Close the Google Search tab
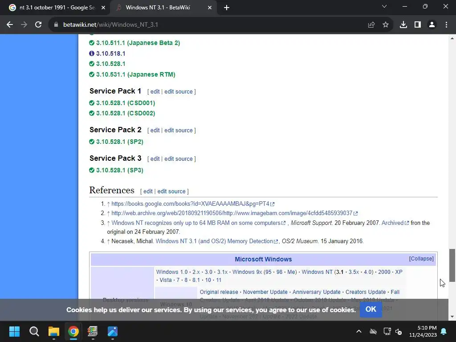 click(103, 8)
